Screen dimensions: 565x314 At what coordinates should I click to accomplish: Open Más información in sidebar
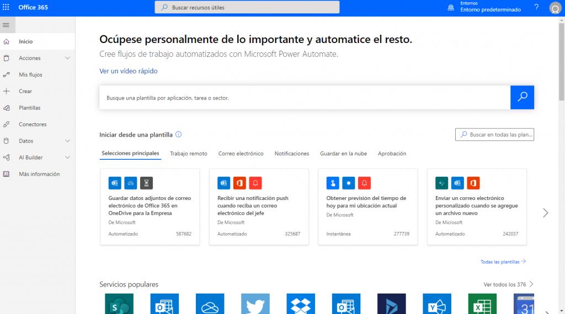click(38, 174)
